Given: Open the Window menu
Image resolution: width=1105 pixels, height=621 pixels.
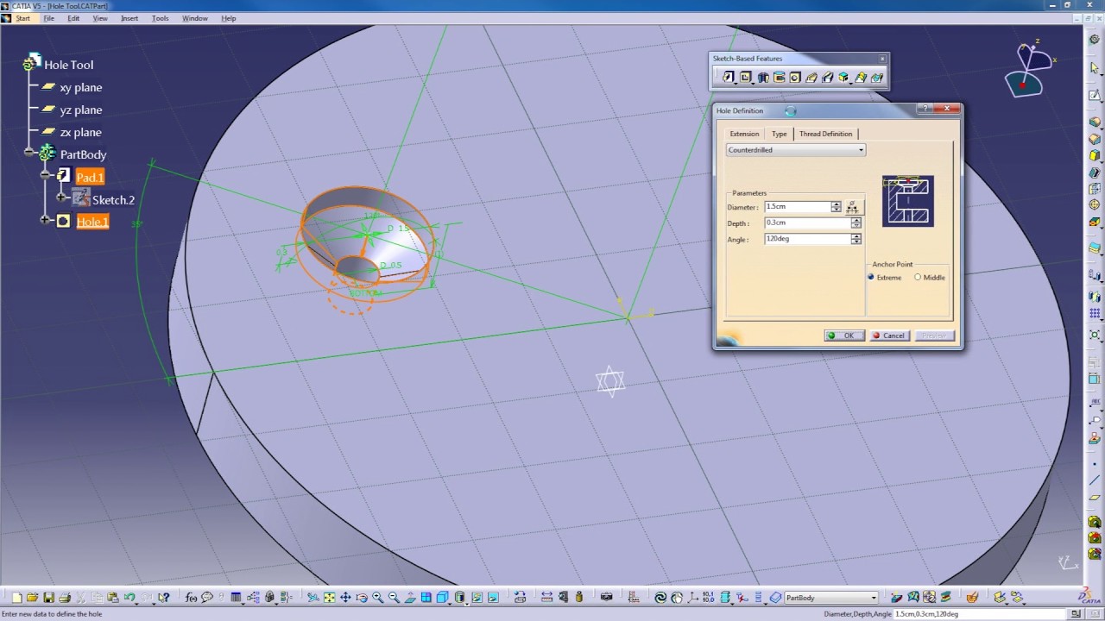Looking at the screenshot, I should point(194,18).
